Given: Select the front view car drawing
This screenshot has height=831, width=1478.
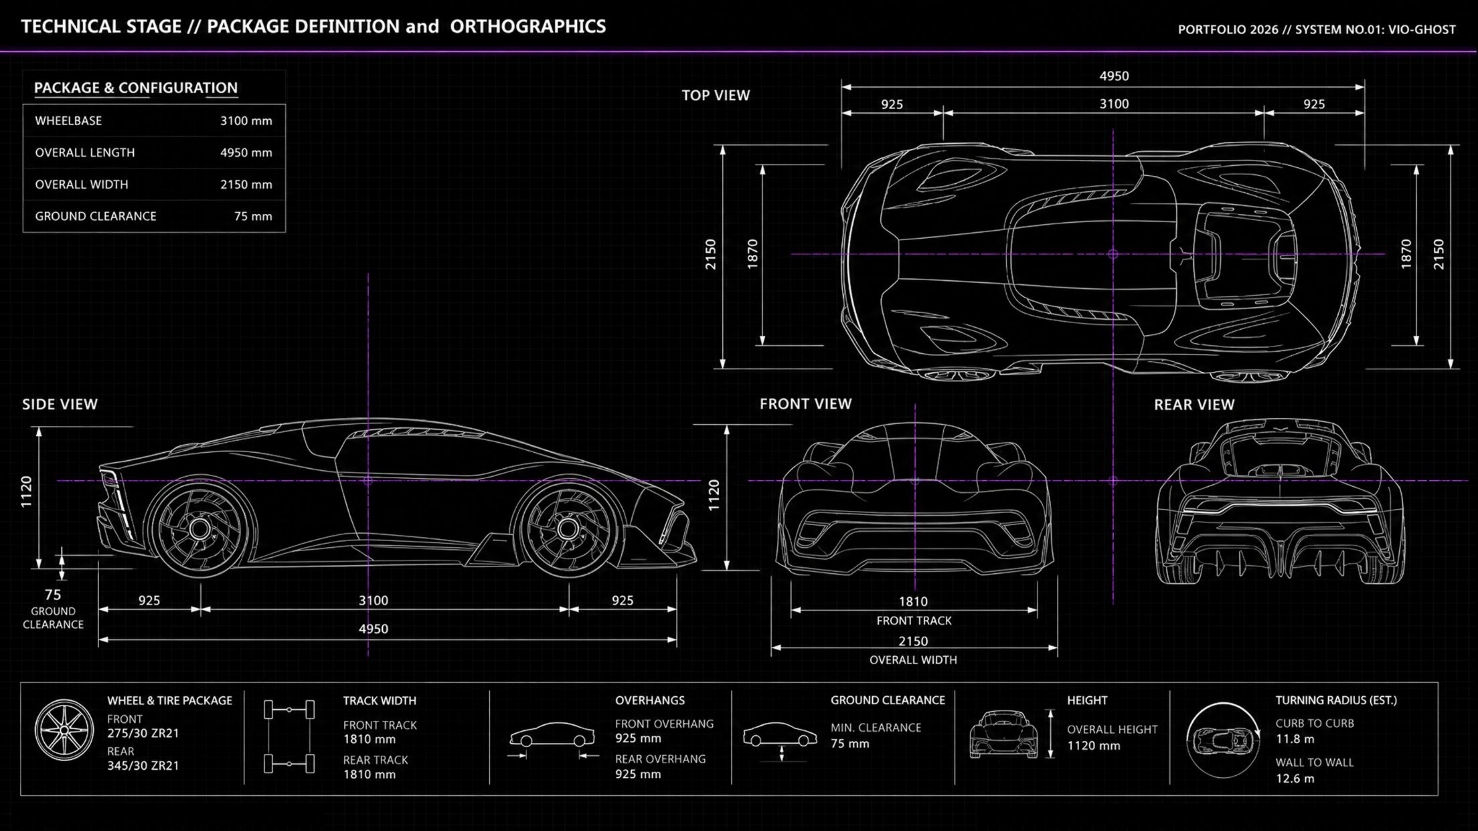Looking at the screenshot, I should coord(914,499).
